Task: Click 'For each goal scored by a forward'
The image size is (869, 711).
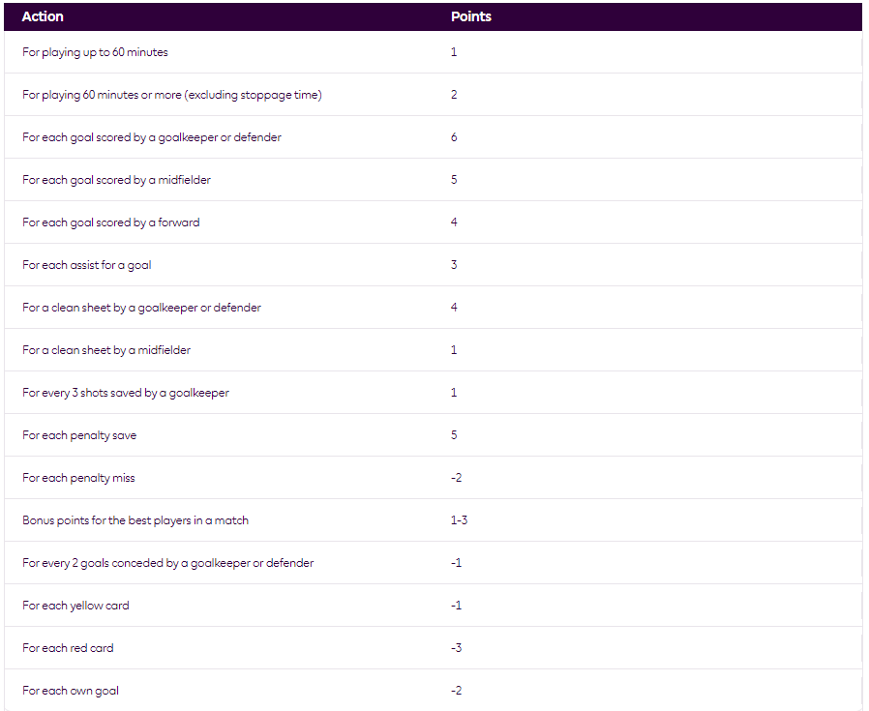Action: coord(110,222)
